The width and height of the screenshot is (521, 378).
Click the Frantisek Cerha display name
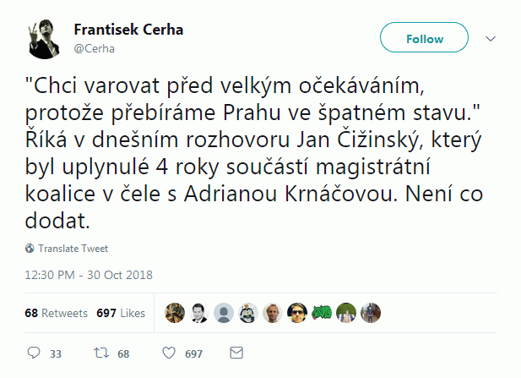(x=128, y=30)
